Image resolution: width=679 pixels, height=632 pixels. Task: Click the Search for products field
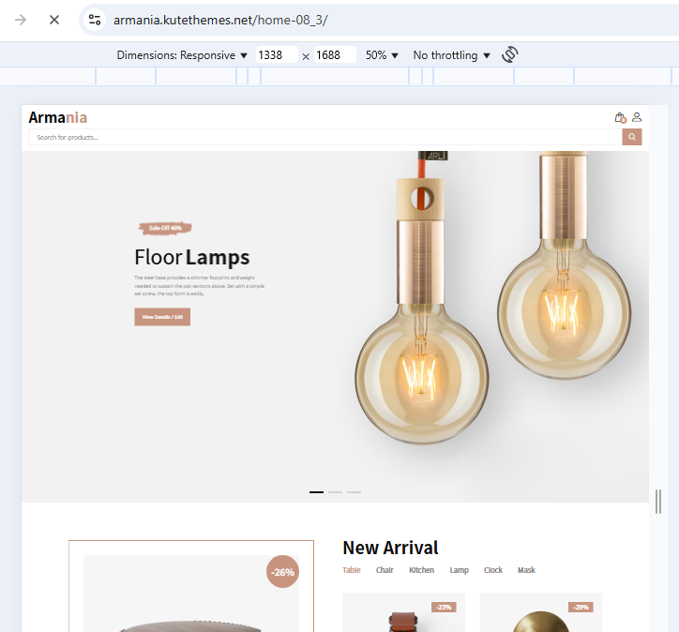[x=325, y=137]
